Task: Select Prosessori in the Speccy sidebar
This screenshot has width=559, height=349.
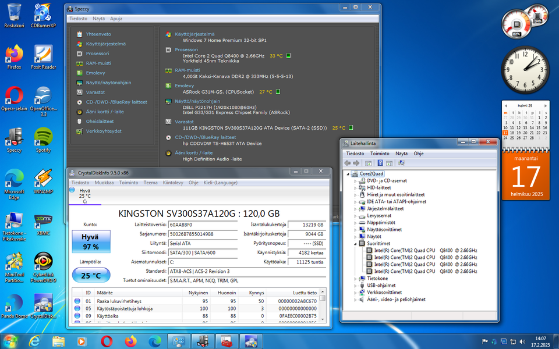Action: tap(97, 54)
